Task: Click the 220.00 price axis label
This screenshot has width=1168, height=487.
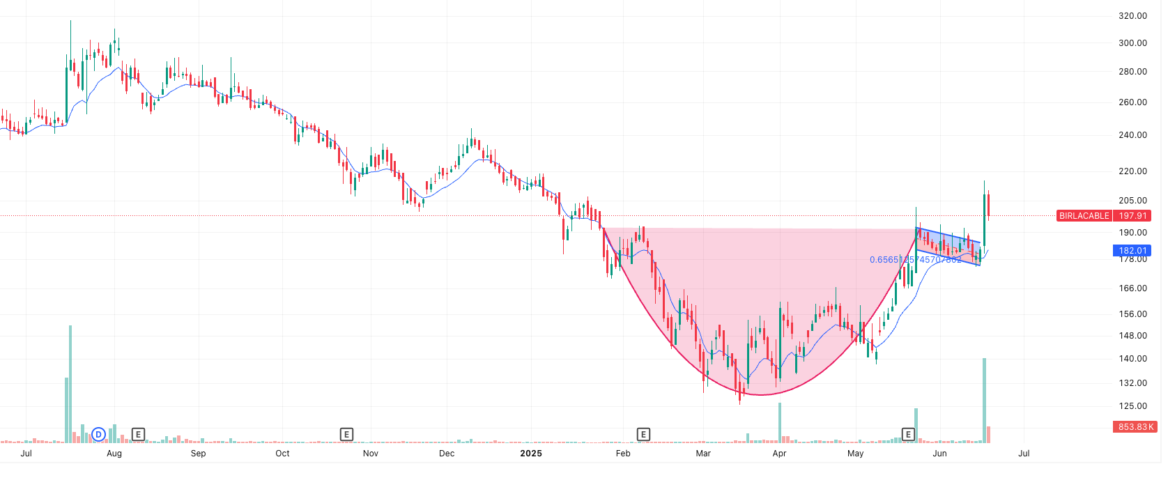Action: click(1132, 171)
